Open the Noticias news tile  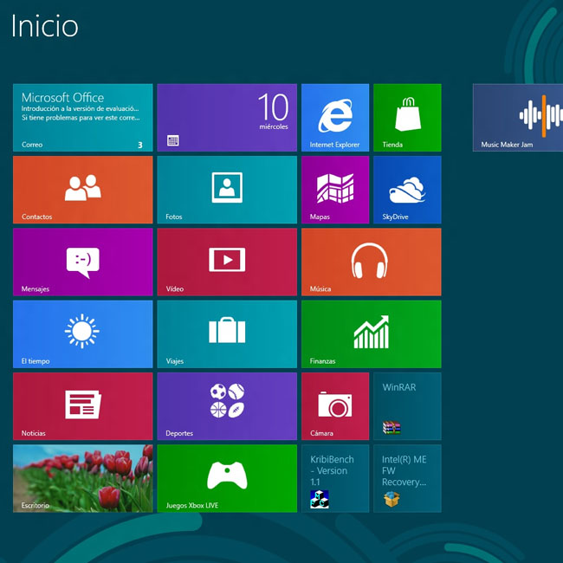pyautogui.click(x=82, y=405)
